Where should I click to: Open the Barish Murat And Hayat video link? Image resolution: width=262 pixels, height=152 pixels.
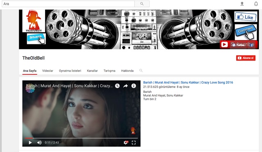[x=188, y=82]
